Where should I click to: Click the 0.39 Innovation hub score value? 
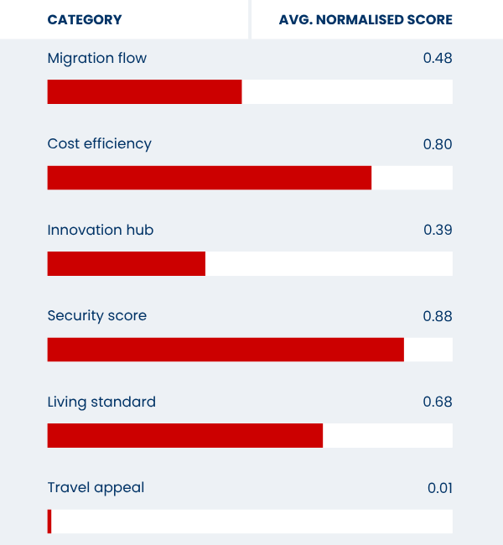click(x=438, y=230)
